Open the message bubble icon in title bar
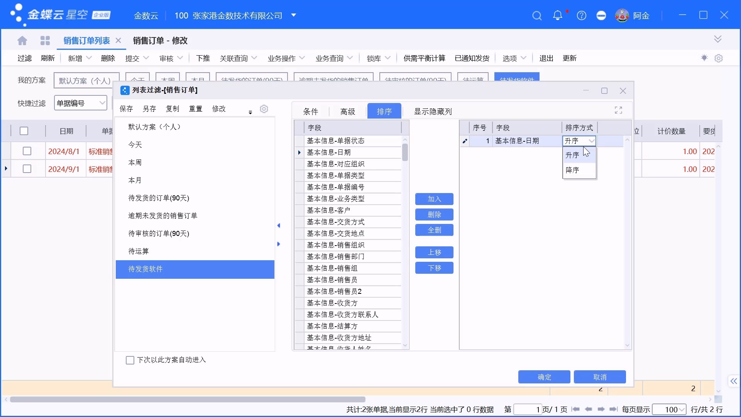The height and width of the screenshot is (417, 741). [x=601, y=16]
